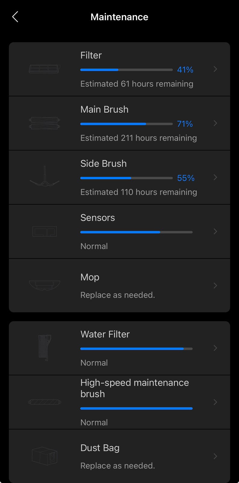Open Sensors details using right chevron
The height and width of the screenshot is (483, 239).
(x=215, y=232)
